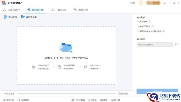
Task: Open the hamburger menu in title bar
Action: point(165,3)
